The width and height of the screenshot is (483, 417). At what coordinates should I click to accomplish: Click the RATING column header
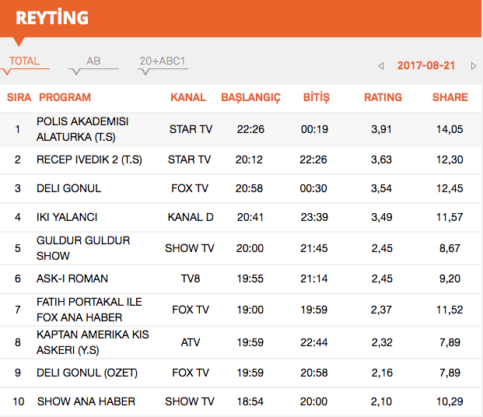pos(383,97)
